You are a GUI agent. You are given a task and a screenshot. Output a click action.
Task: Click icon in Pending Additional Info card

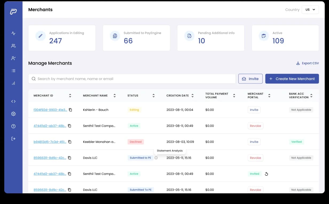coord(189,36)
